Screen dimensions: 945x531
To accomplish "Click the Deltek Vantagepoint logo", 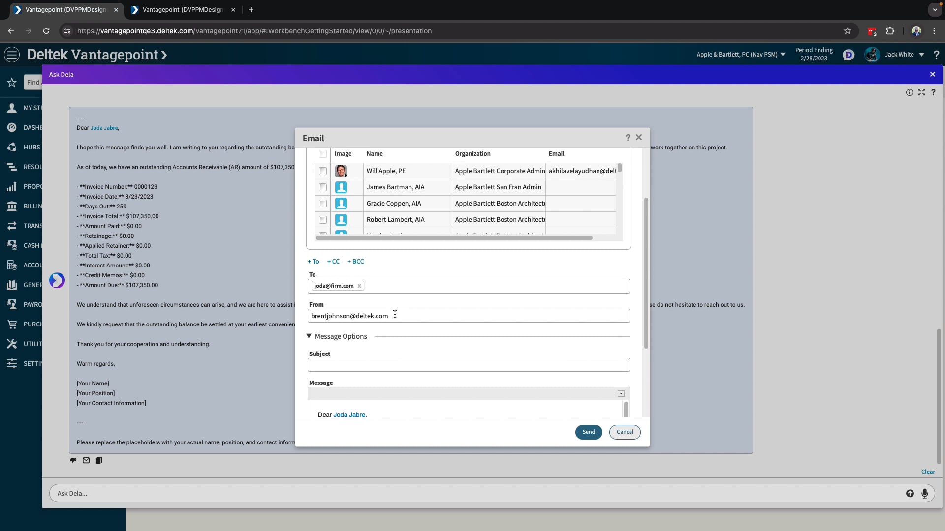I will (x=97, y=55).
